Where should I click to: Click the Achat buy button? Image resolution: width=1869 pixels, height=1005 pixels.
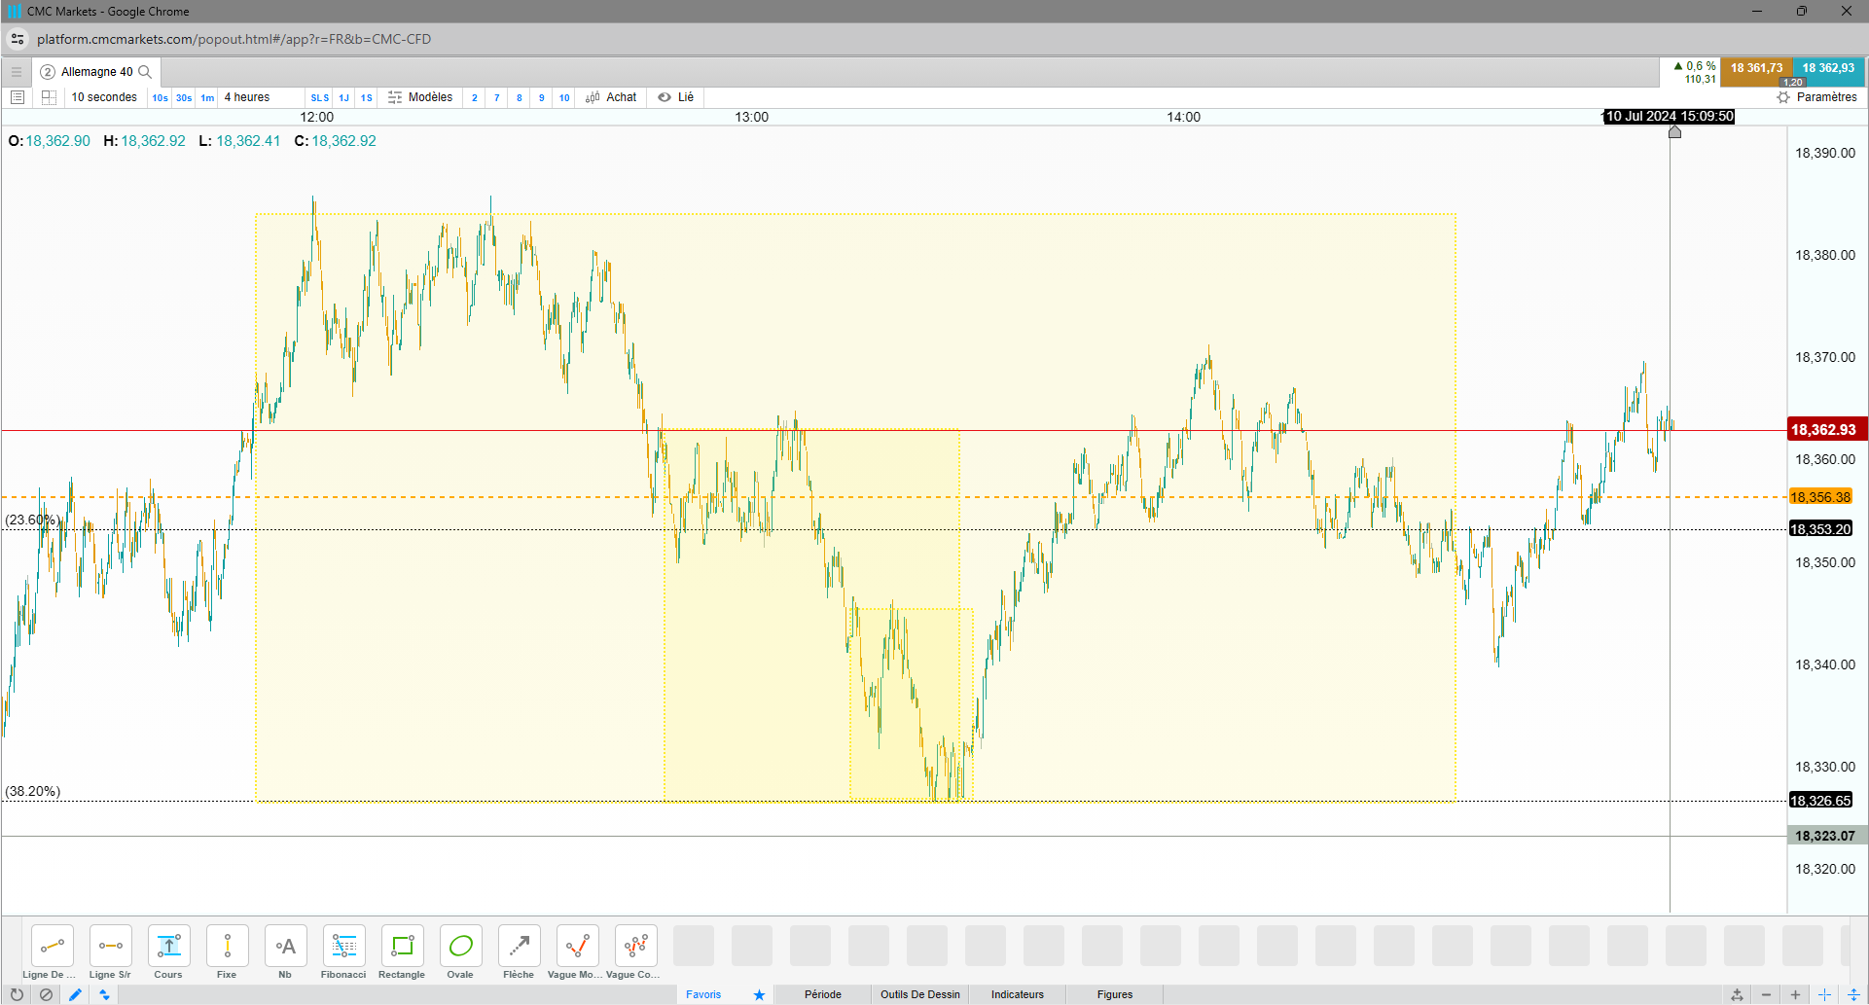pos(611,97)
